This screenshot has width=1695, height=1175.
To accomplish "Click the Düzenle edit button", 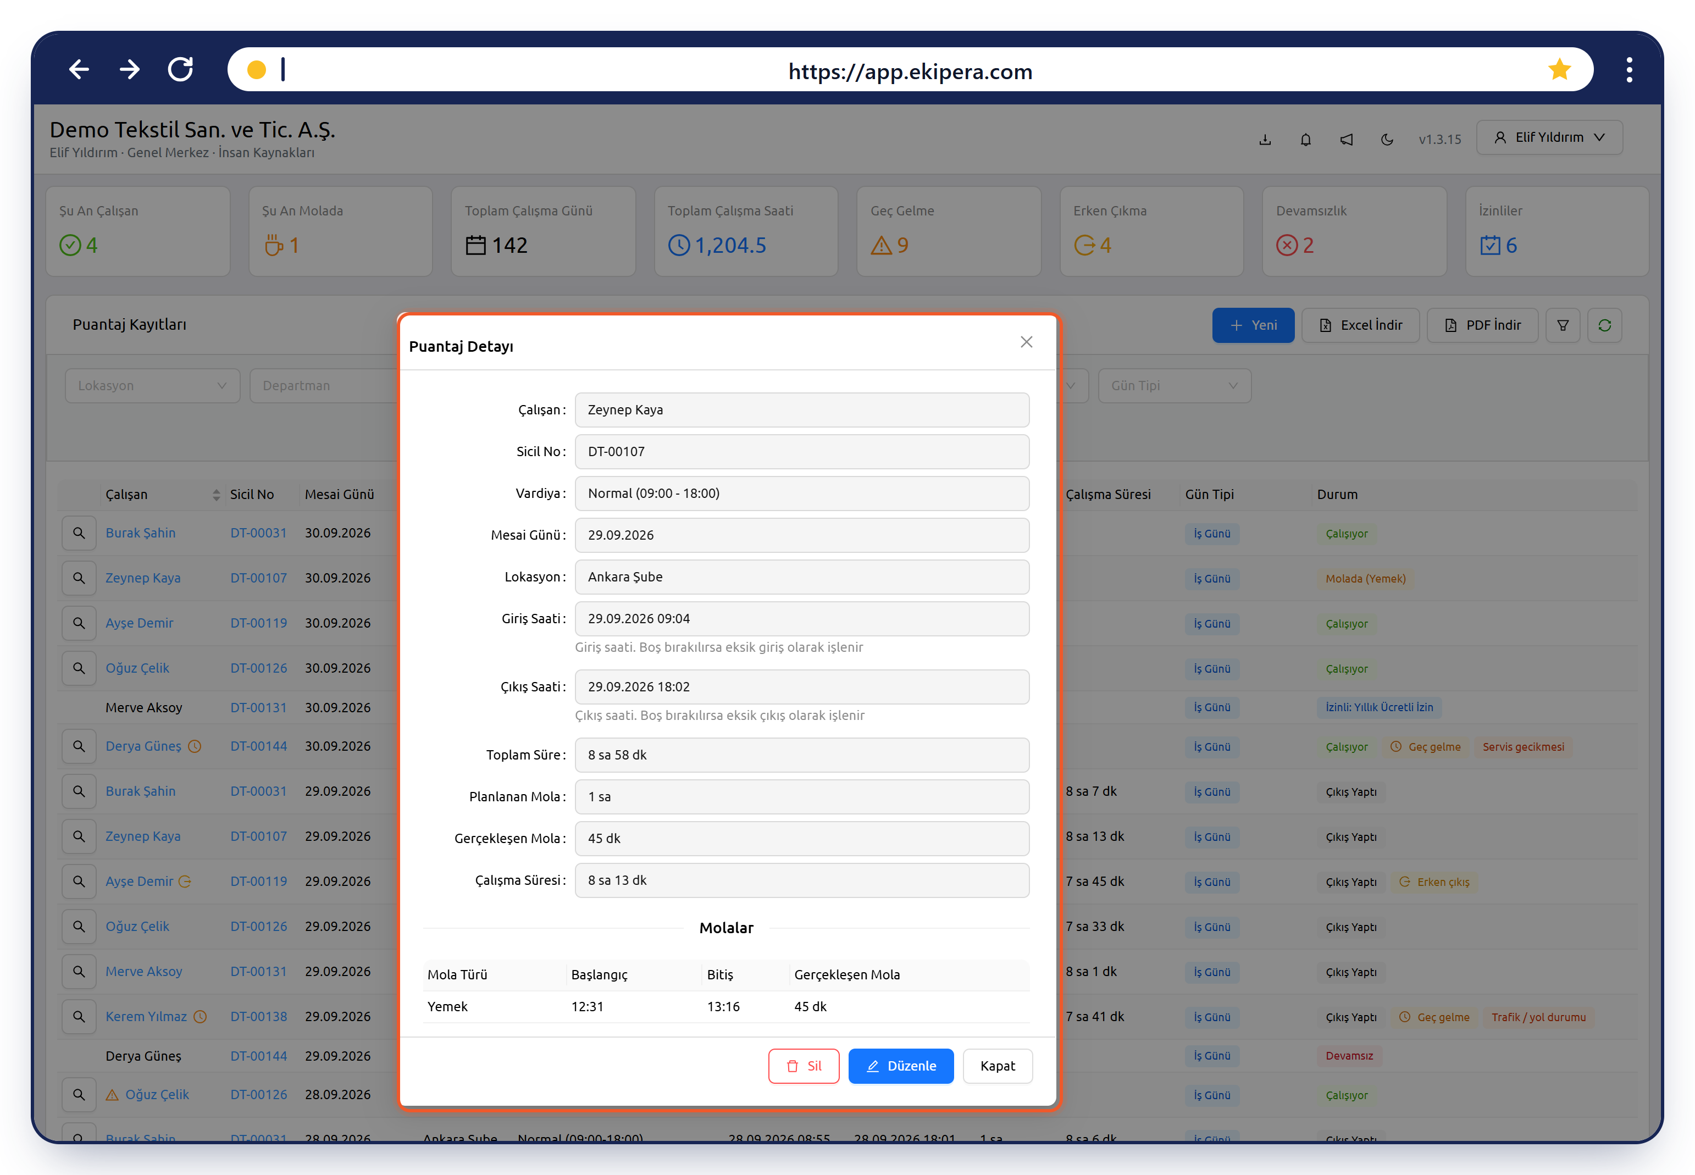I will pyautogui.click(x=900, y=1066).
